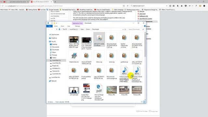This screenshot has width=208, height=117.
Task: Reload the Oracle page in browser
Action: pyautogui.click(x=127, y=6)
